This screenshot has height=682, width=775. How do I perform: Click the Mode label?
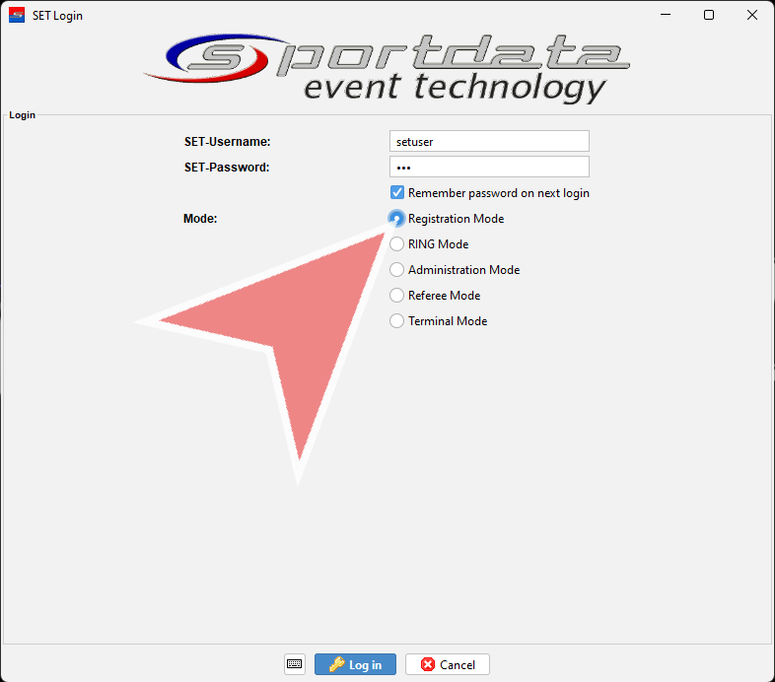tap(200, 219)
